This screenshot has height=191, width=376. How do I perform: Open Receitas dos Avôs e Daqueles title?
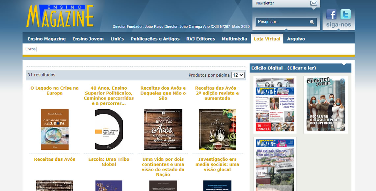click(163, 93)
